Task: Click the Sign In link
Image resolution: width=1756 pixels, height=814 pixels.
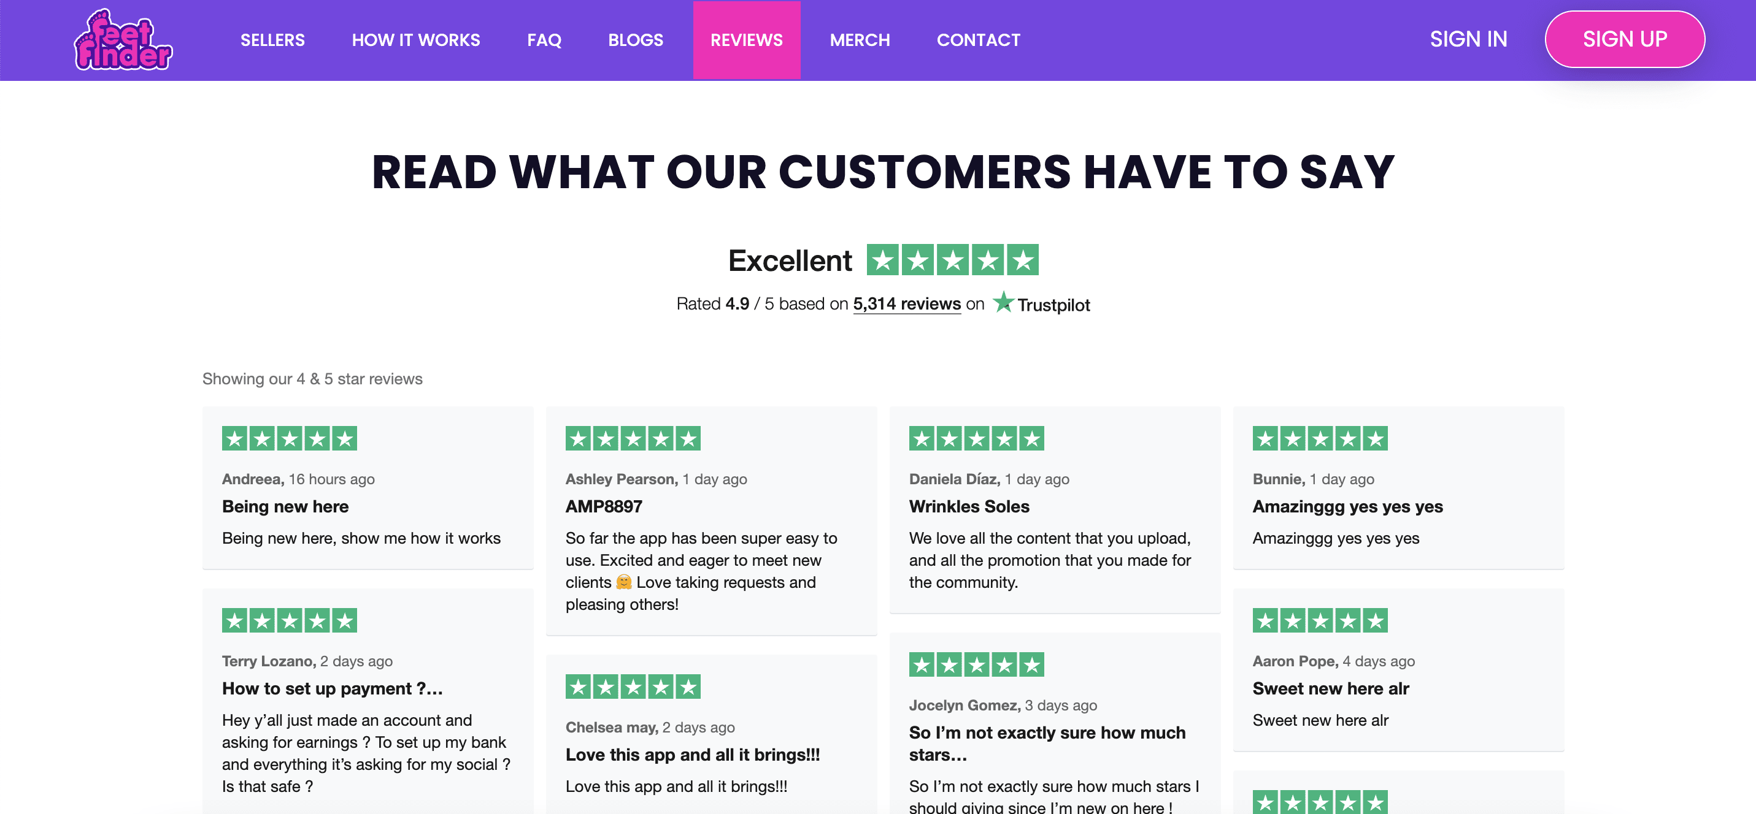Action: tap(1468, 39)
